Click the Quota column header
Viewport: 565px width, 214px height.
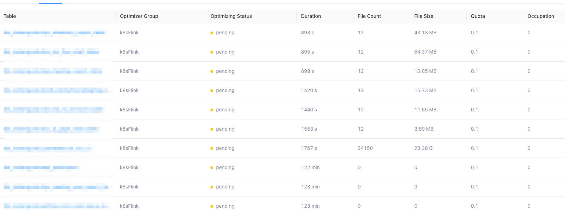pyautogui.click(x=478, y=16)
